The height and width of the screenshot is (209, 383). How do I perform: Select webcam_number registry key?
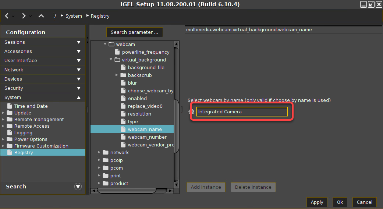tap(147, 137)
